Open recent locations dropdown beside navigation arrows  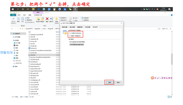[x=18, y=29]
